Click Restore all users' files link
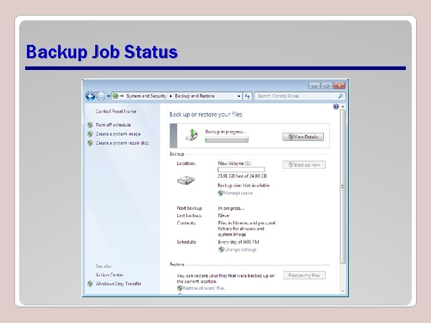Screen dimensions: 431x323 (x=204, y=288)
